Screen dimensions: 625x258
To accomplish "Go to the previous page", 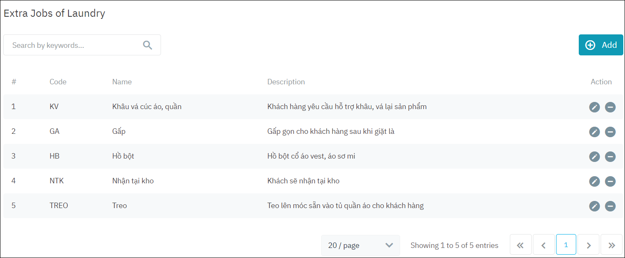I will pos(543,245).
